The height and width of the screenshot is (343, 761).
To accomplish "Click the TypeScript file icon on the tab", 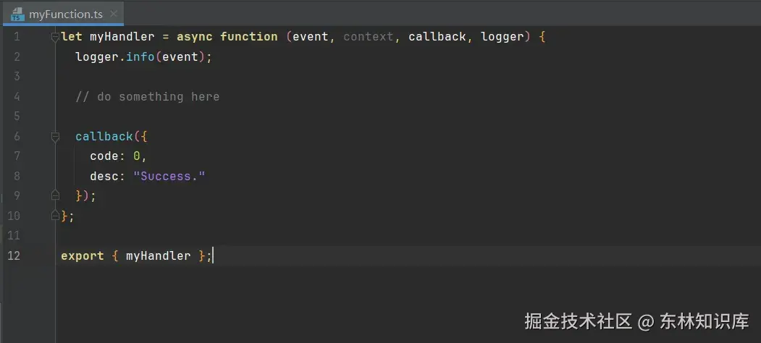I will click(17, 14).
